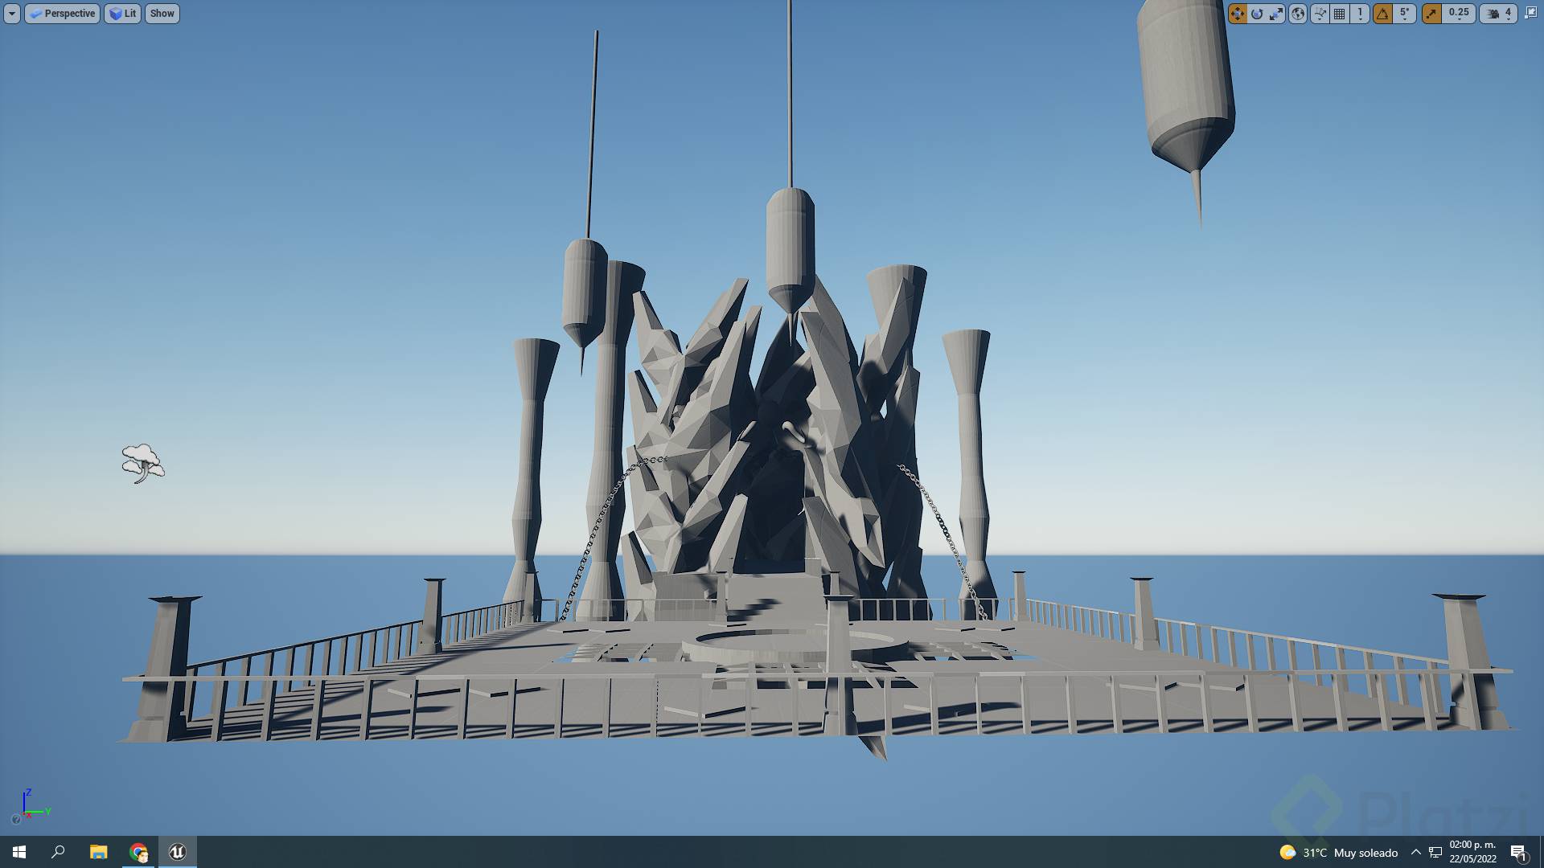Open the 0.25 scale snap dropdown
The height and width of the screenshot is (868, 1544).
point(1459,14)
